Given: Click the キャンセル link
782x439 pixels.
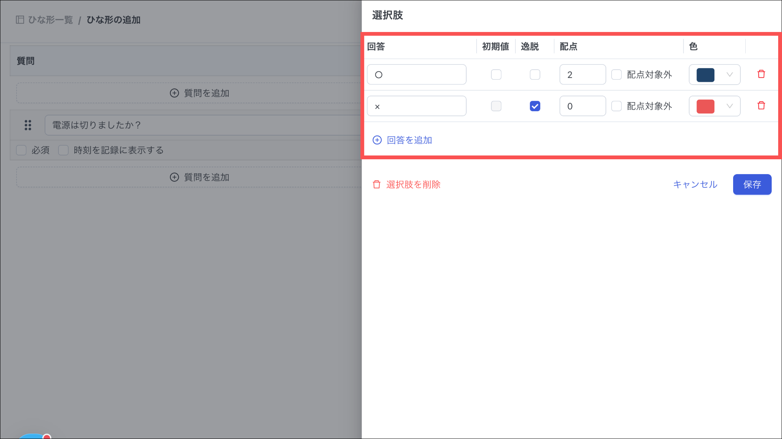Looking at the screenshot, I should tap(695, 184).
